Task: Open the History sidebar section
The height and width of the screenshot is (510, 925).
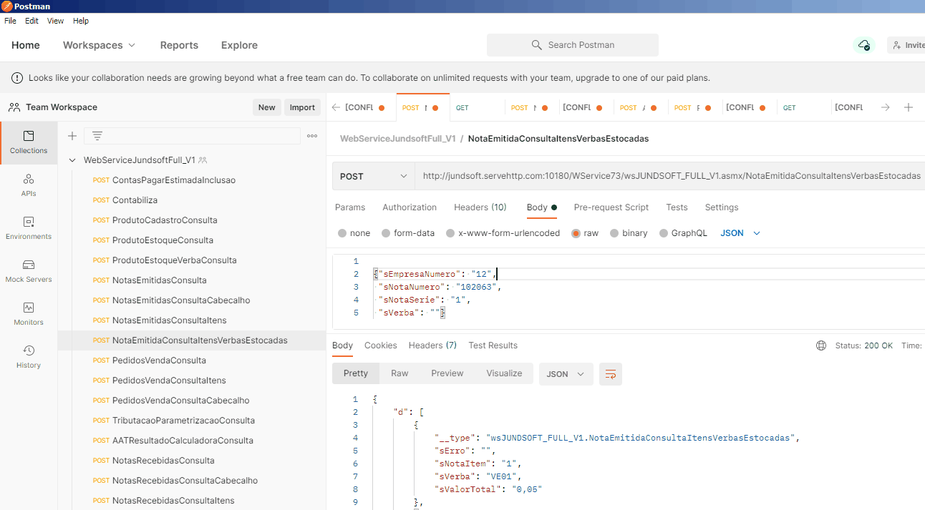Action: [x=29, y=356]
